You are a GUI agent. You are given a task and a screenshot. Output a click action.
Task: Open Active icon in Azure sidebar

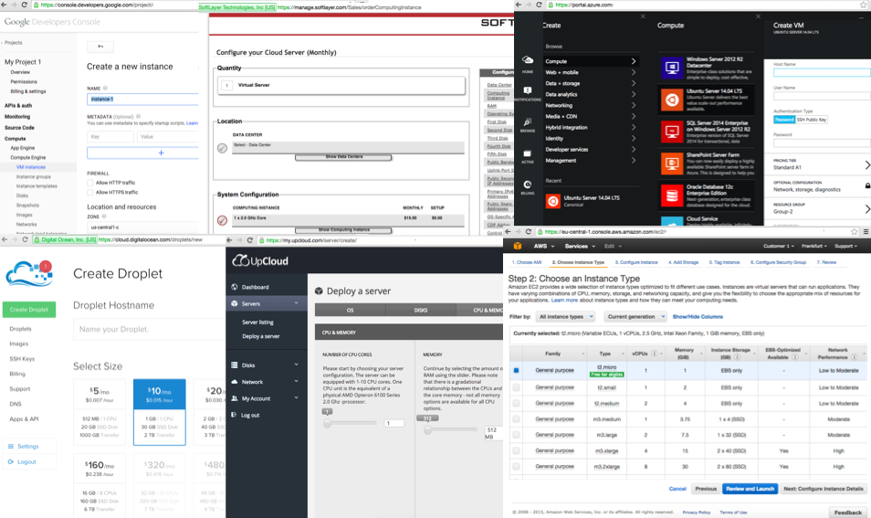(x=527, y=153)
